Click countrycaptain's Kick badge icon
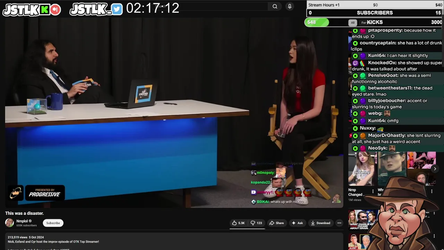Viewport: 444px width, 250px height. point(355,43)
